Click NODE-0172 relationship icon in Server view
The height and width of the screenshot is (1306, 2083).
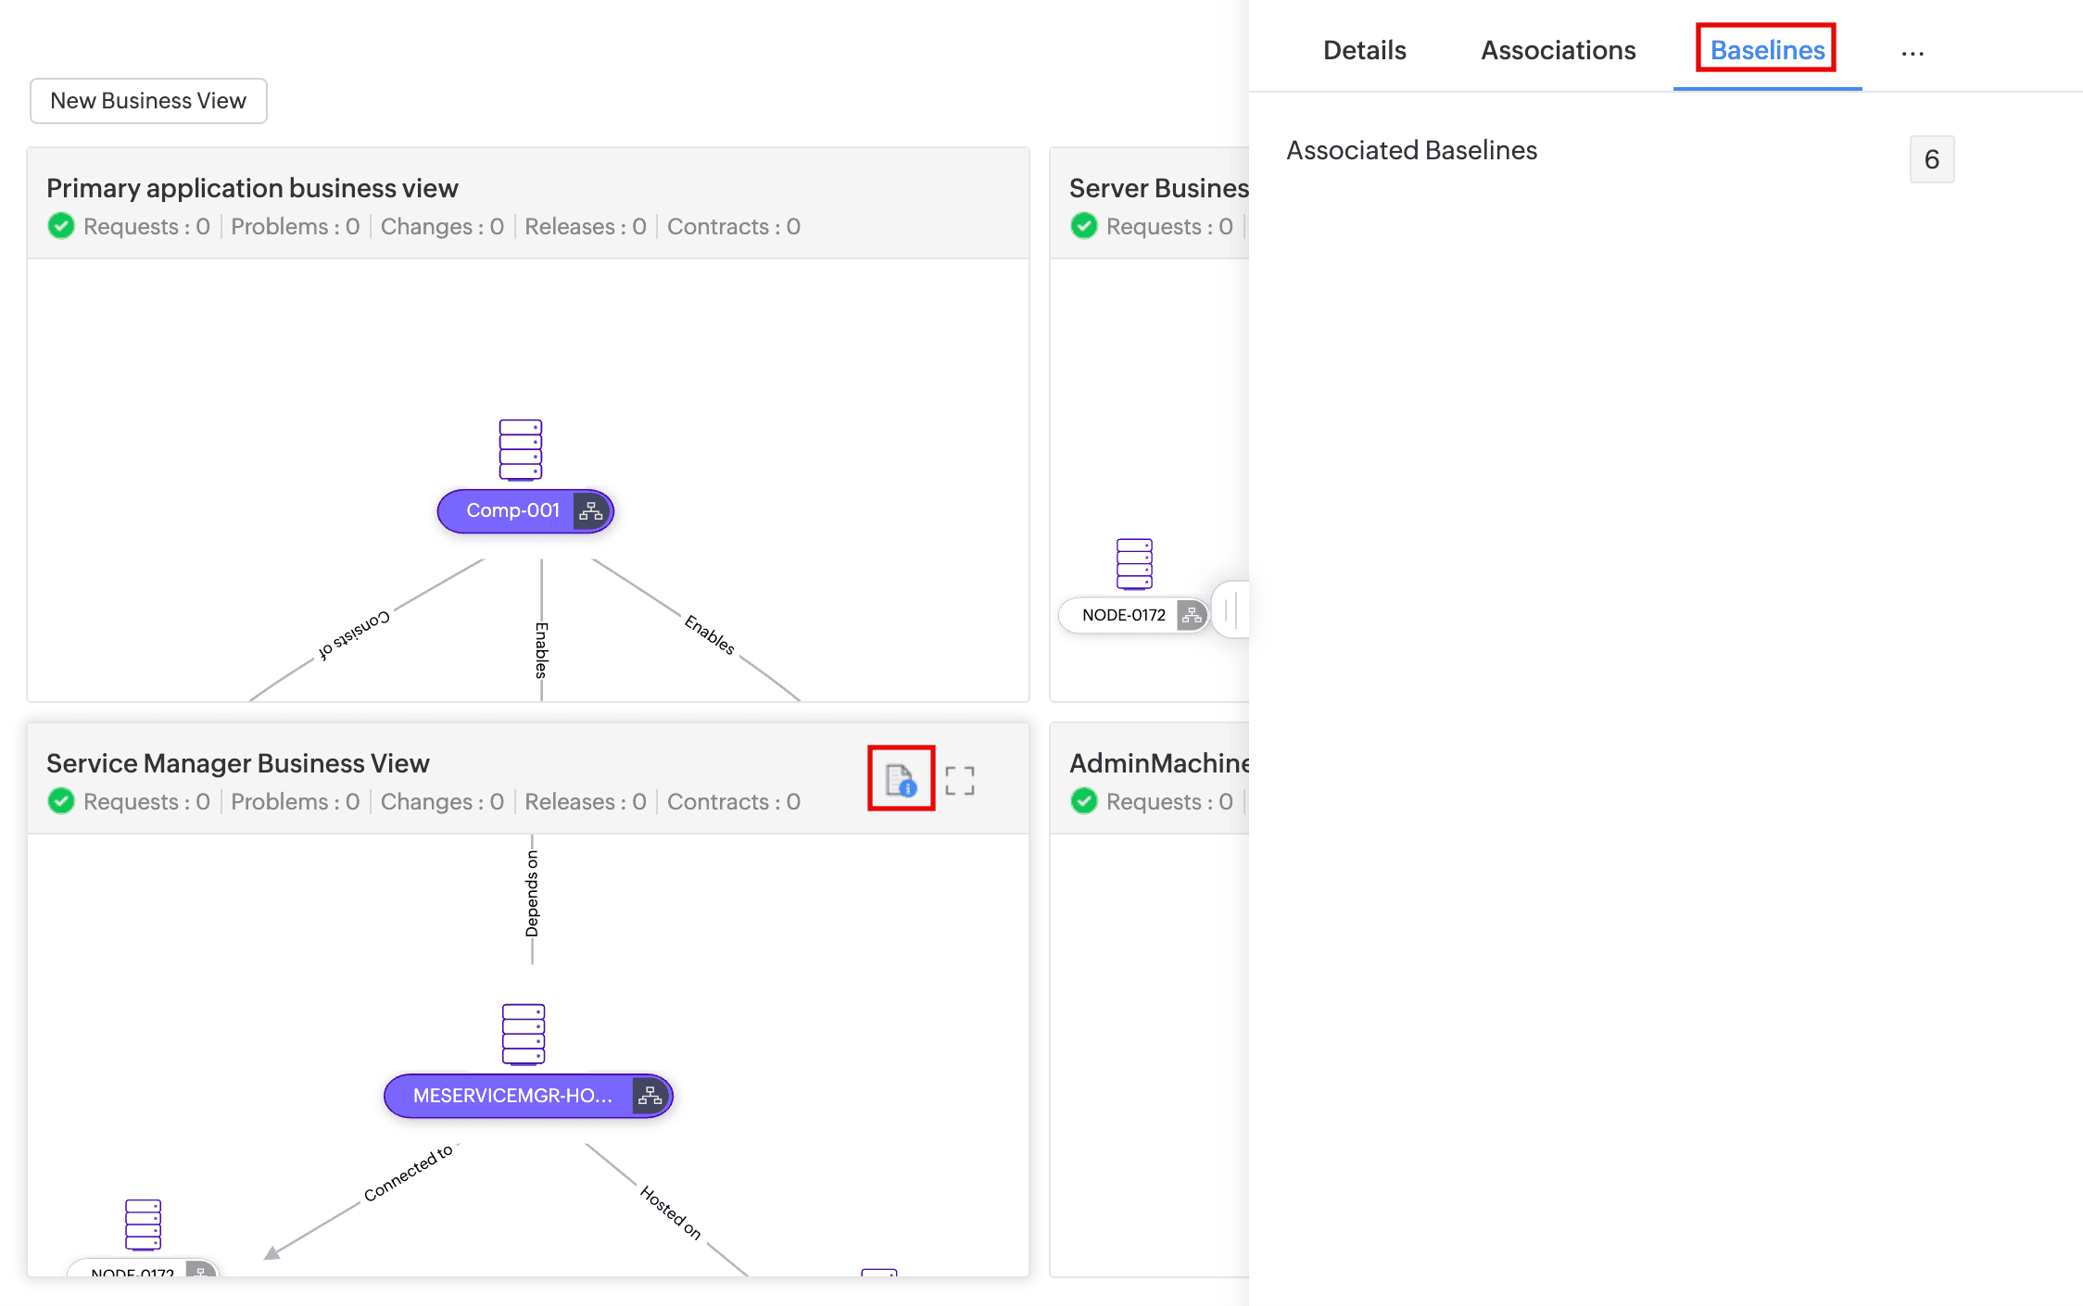[x=1192, y=615]
